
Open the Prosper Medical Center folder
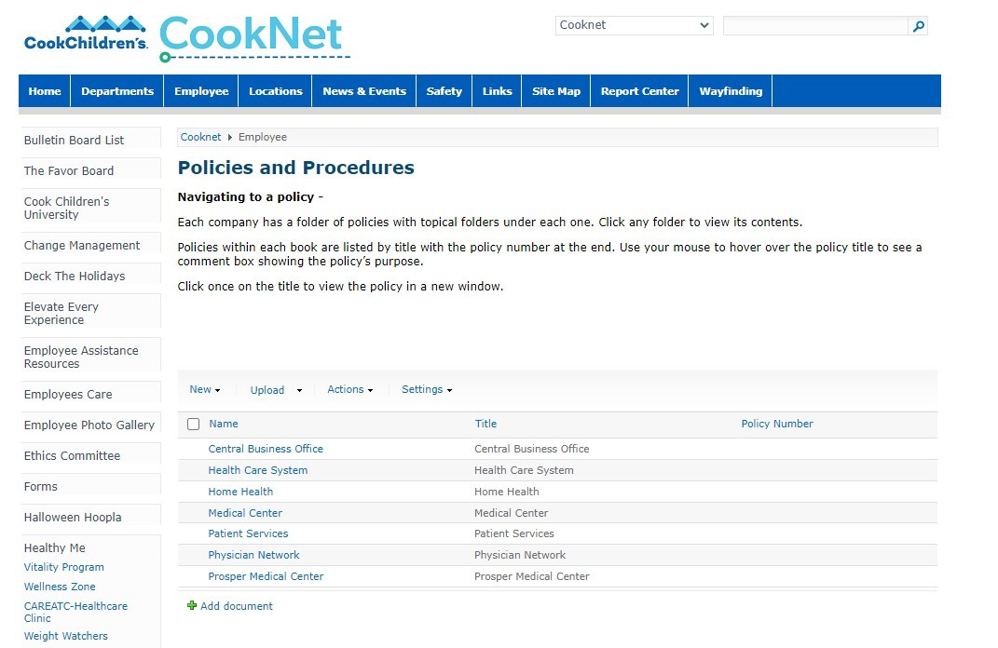[x=266, y=577]
